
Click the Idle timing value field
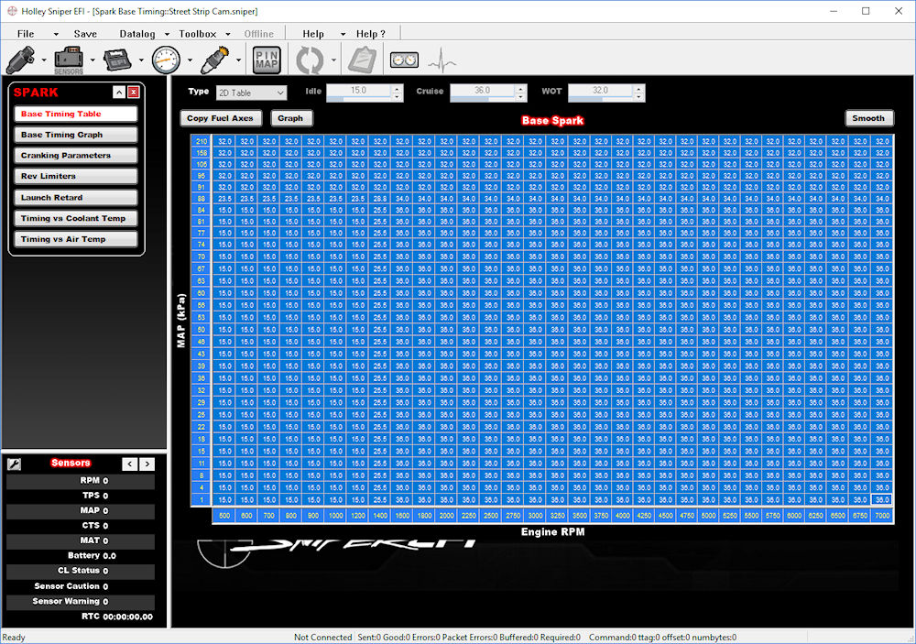(x=359, y=91)
